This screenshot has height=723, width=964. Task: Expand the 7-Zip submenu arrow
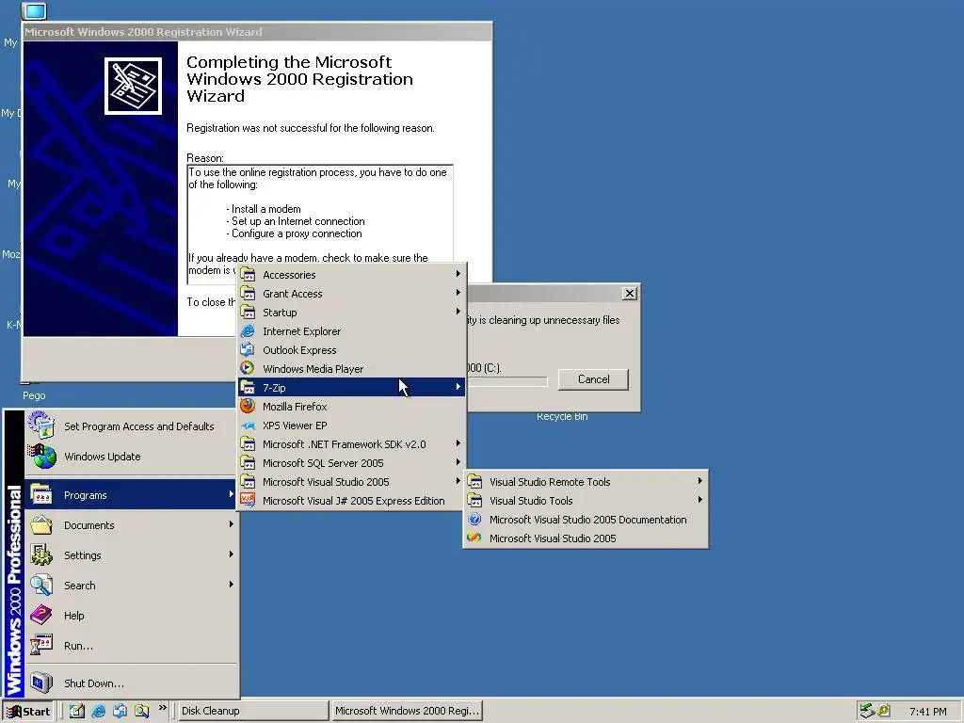[x=458, y=387]
